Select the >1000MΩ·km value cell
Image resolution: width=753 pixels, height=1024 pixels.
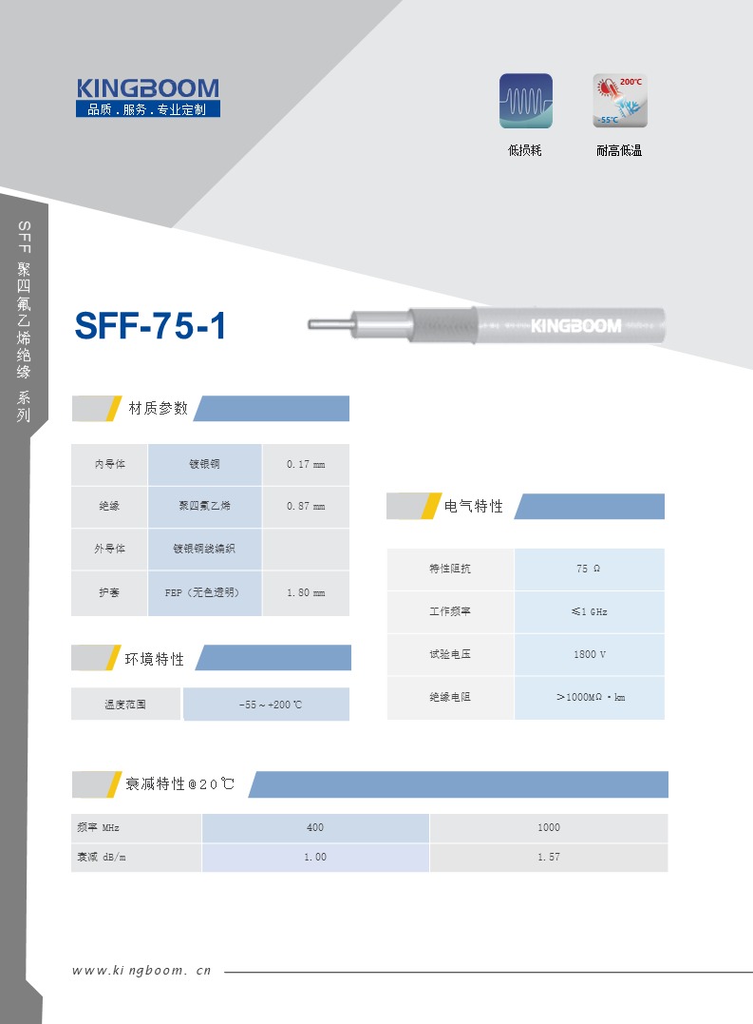[x=590, y=698]
